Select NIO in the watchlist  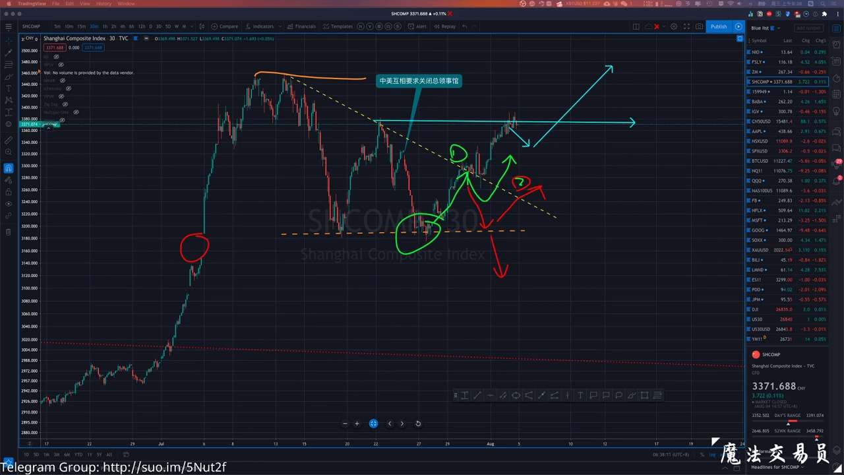788,52
